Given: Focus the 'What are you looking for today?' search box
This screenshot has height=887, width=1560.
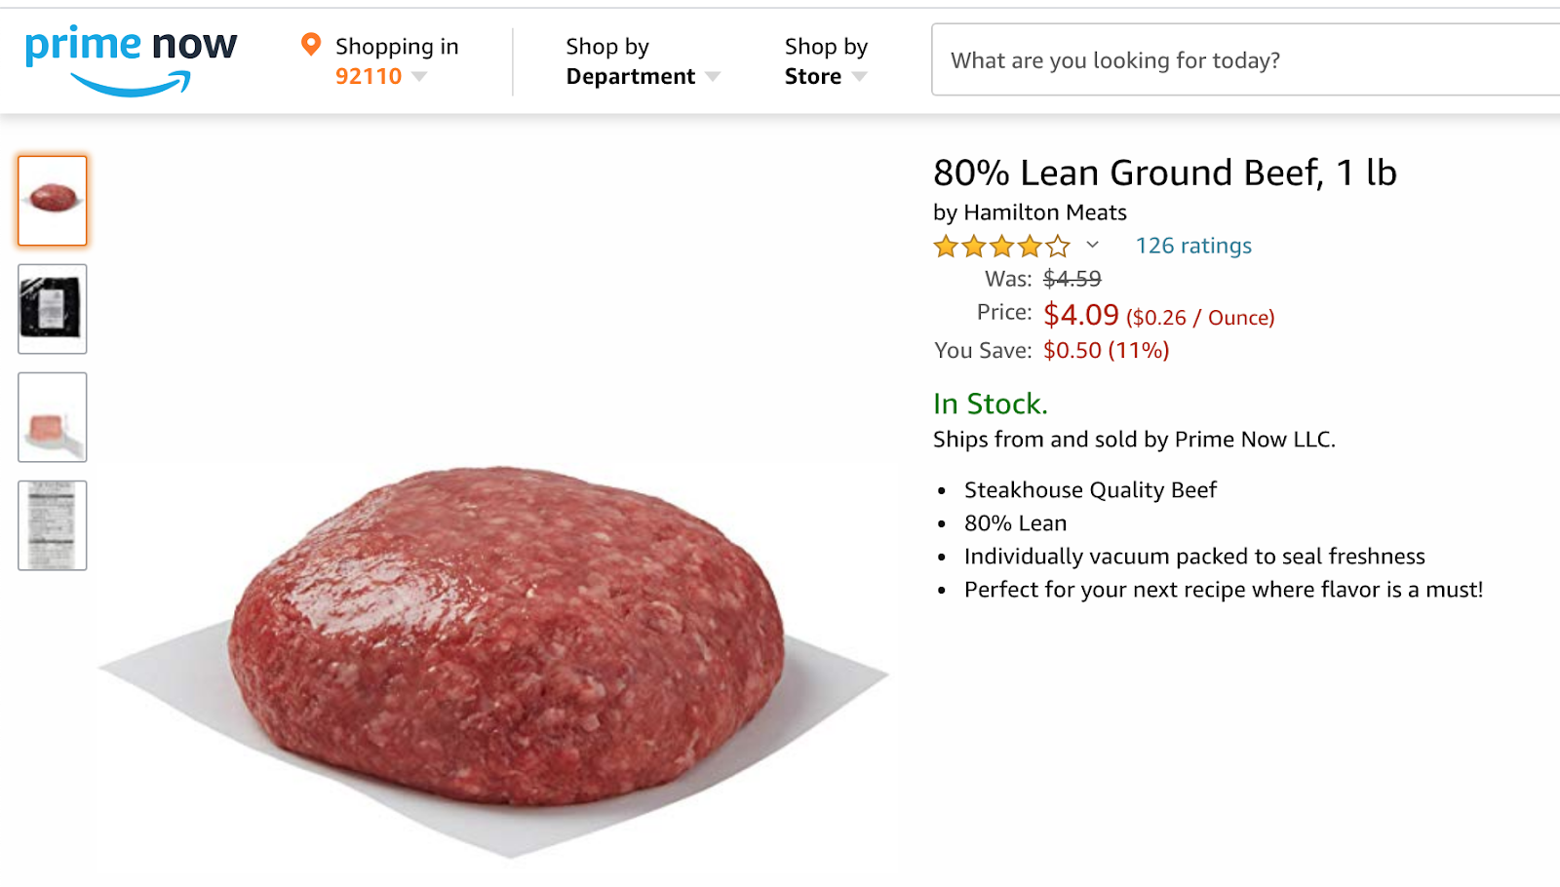Looking at the screenshot, I should (x=1238, y=60).
